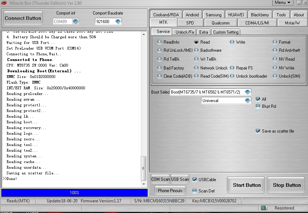Click "CPU: MT6735" line in the log

click(37, 65)
